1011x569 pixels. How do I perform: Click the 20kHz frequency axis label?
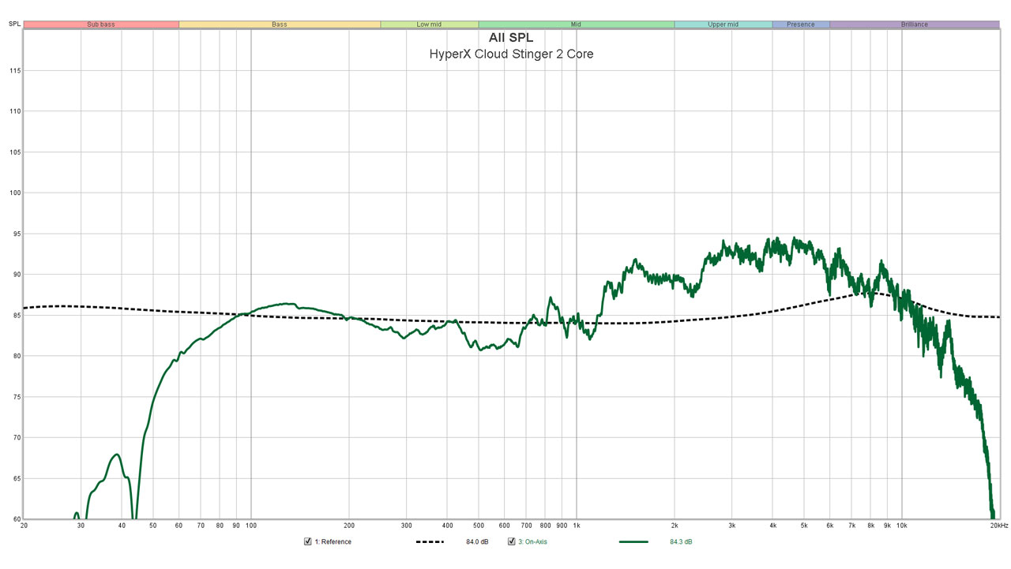[998, 526]
